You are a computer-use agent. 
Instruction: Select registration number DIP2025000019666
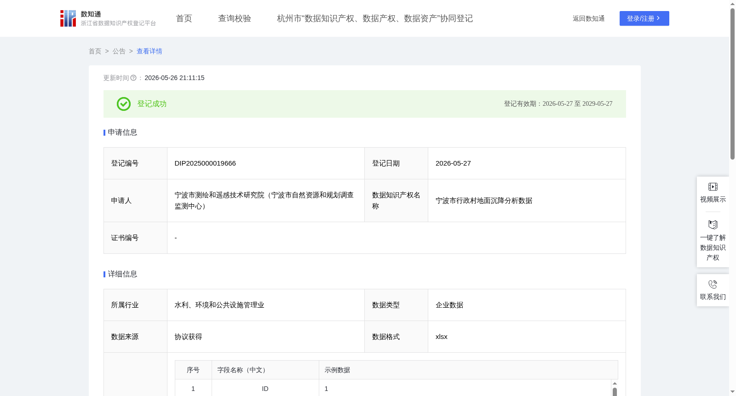(x=205, y=163)
